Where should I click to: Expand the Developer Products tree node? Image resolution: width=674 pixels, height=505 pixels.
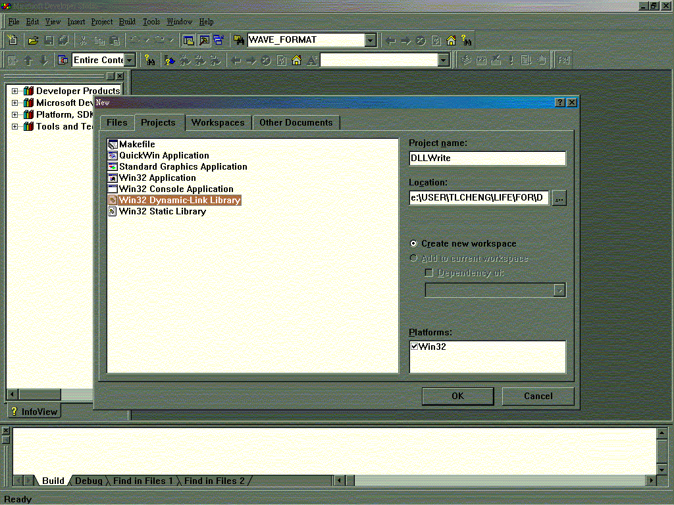(14, 91)
